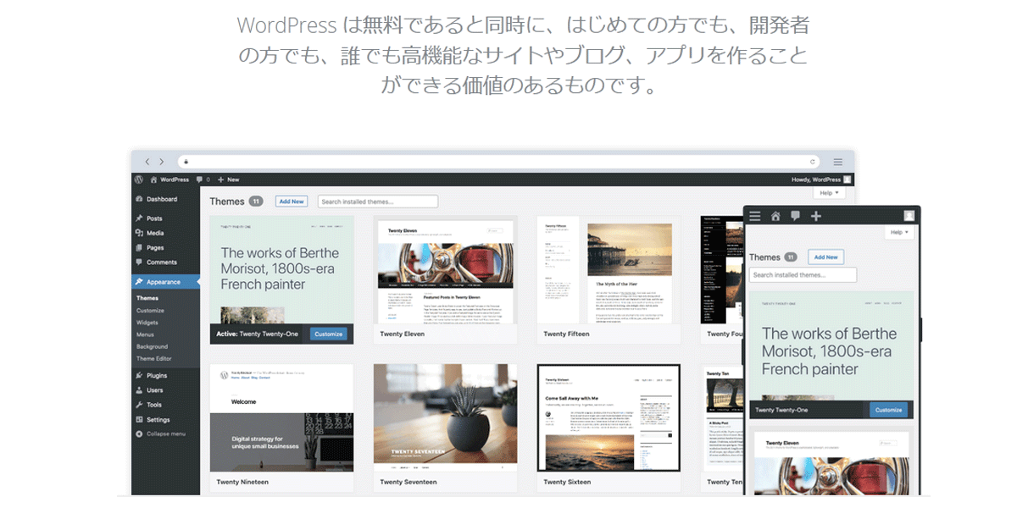
Task: Click the WordPress logo in admin bar
Action: [137, 179]
